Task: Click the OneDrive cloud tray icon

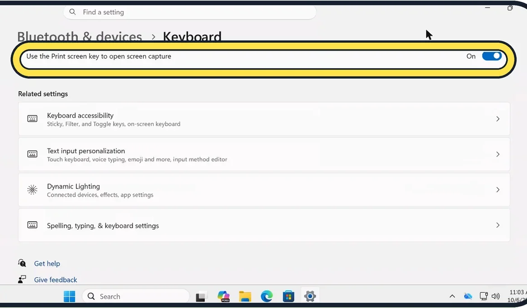Action: click(x=468, y=296)
